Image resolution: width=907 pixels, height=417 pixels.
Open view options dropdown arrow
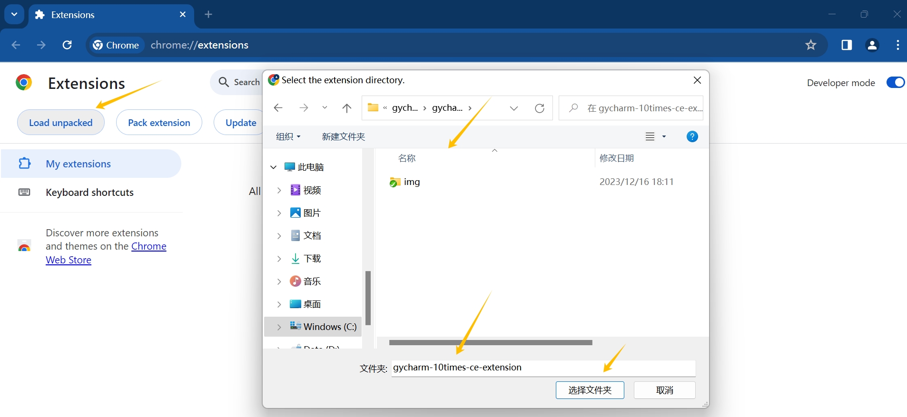click(x=664, y=136)
